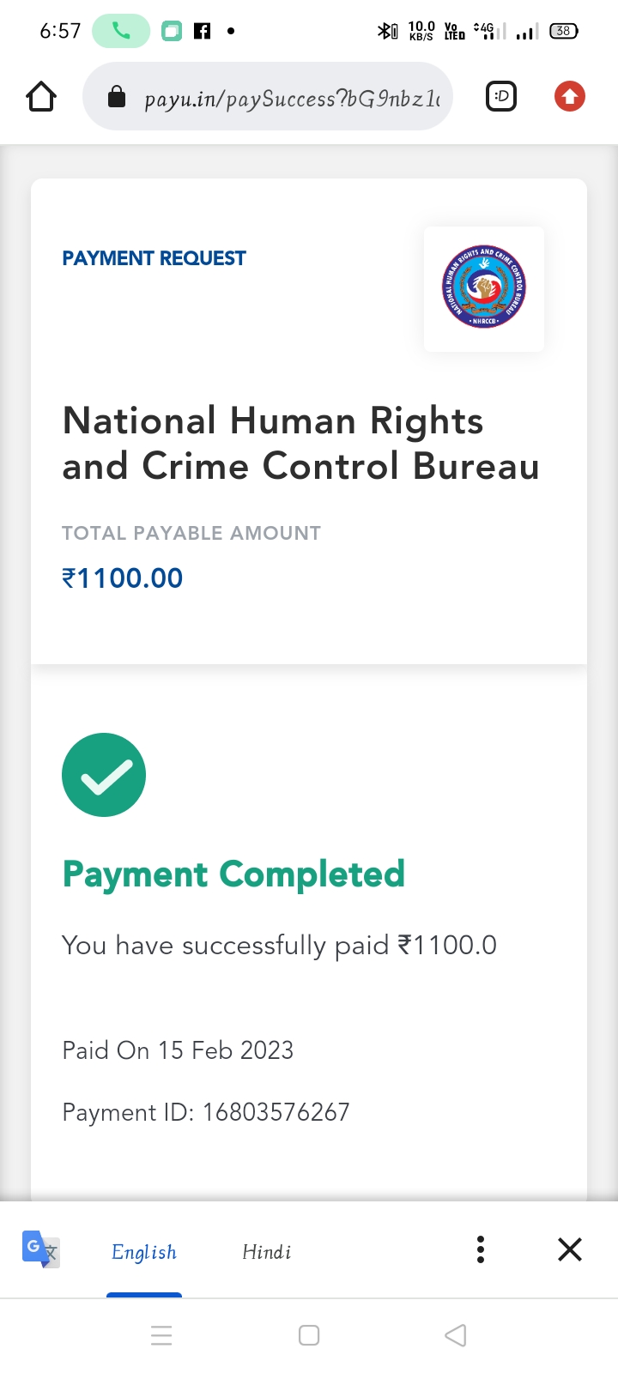Open the translate bar options menu

click(x=481, y=1249)
